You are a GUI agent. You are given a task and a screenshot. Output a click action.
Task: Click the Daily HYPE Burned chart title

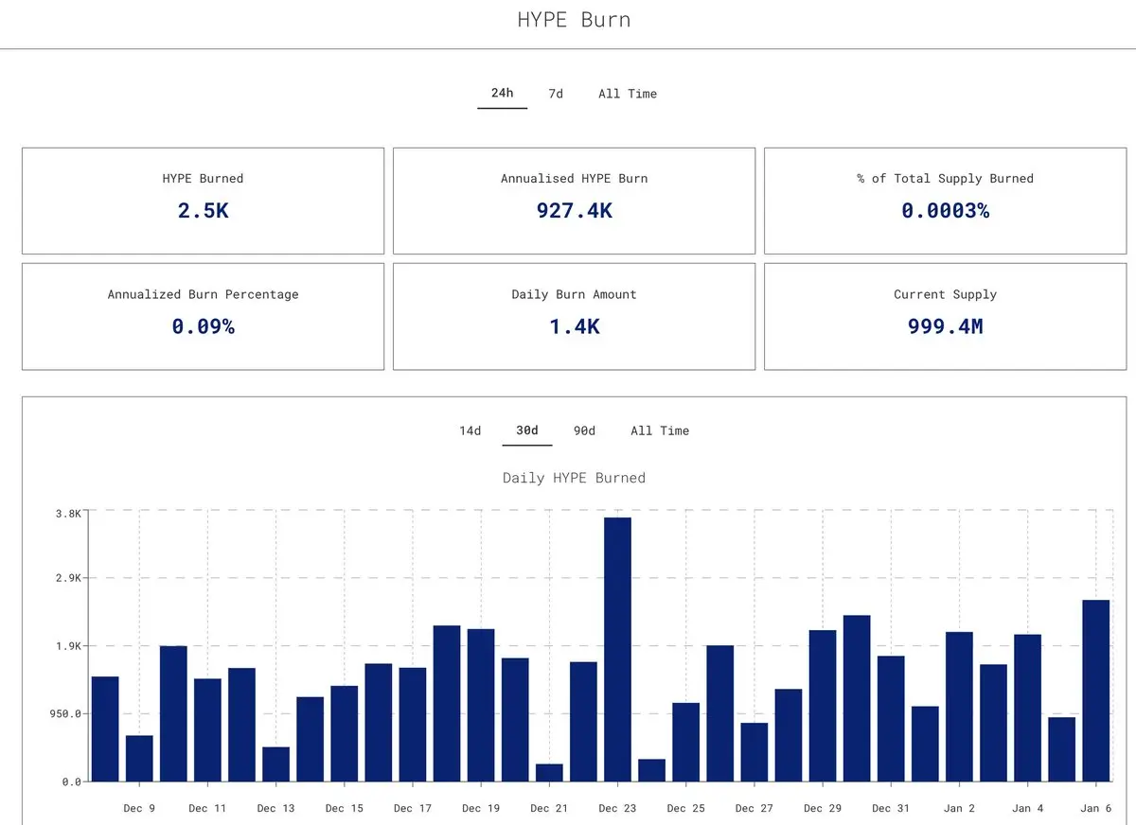574,478
